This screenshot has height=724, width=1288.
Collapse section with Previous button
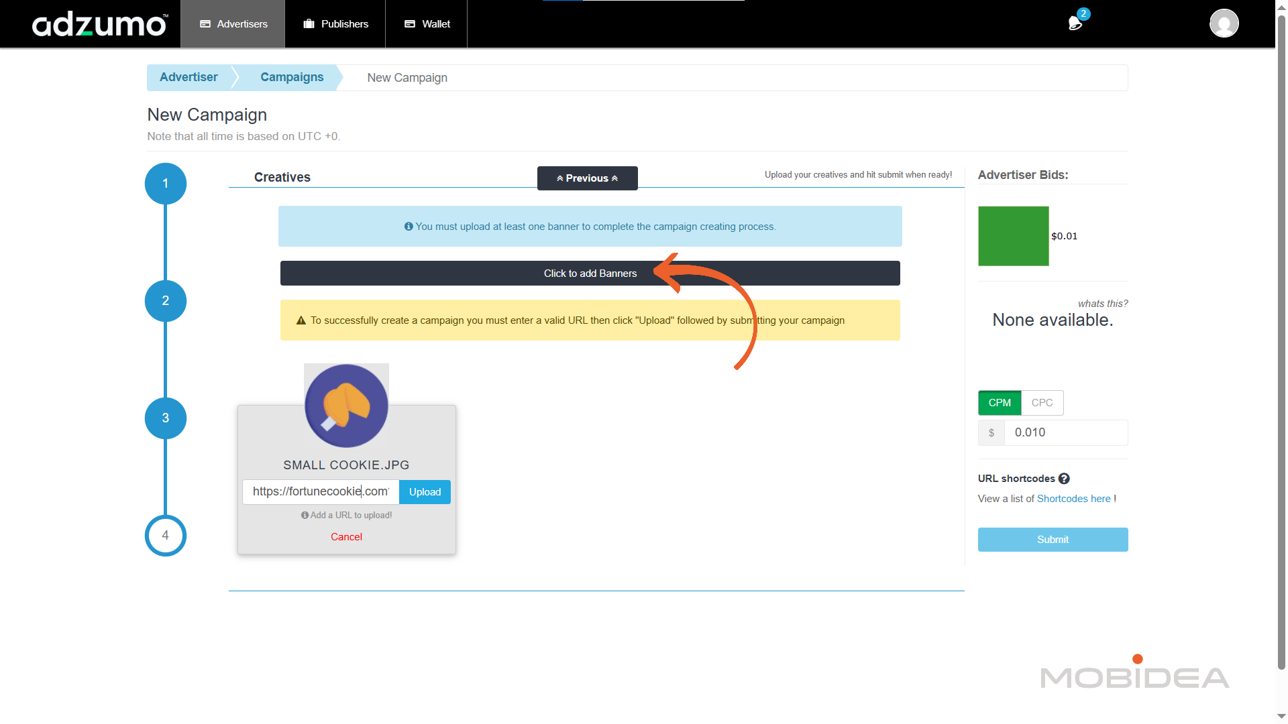(587, 178)
